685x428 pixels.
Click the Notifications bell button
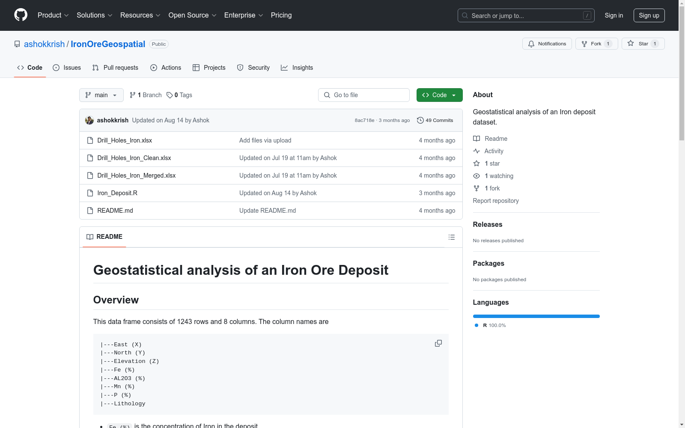click(547, 44)
